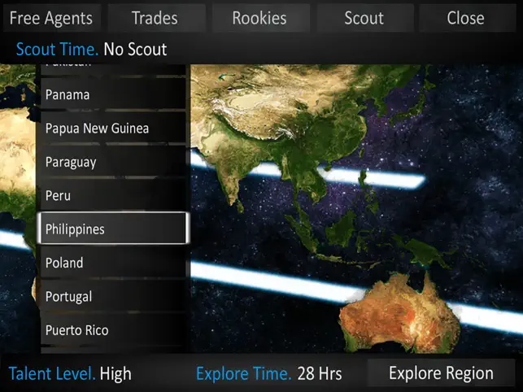Select Panama in the country list
The width and height of the screenshot is (523, 392).
(113, 95)
